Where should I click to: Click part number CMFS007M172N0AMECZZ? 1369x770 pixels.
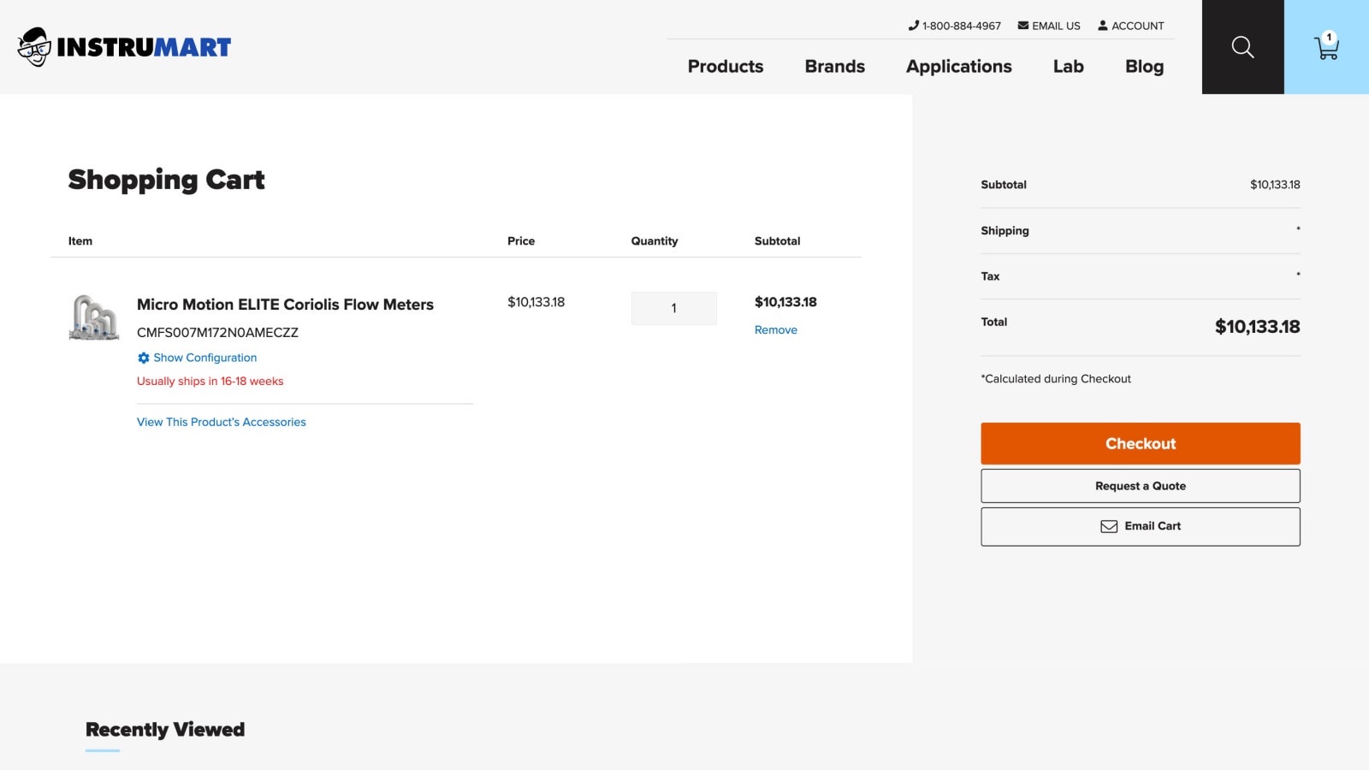click(217, 333)
